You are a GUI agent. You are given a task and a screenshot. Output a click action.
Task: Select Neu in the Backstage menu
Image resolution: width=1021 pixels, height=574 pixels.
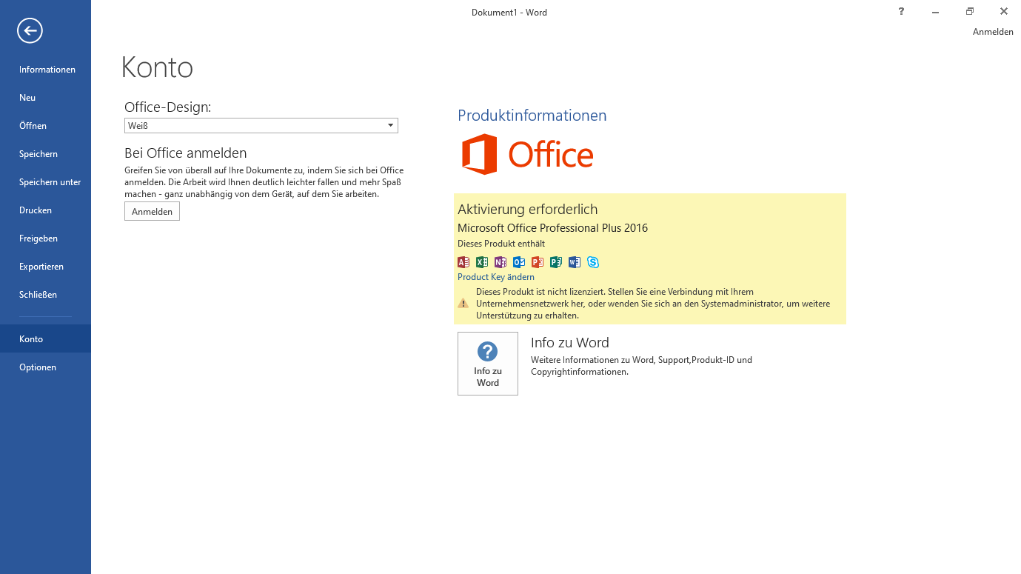click(x=27, y=98)
